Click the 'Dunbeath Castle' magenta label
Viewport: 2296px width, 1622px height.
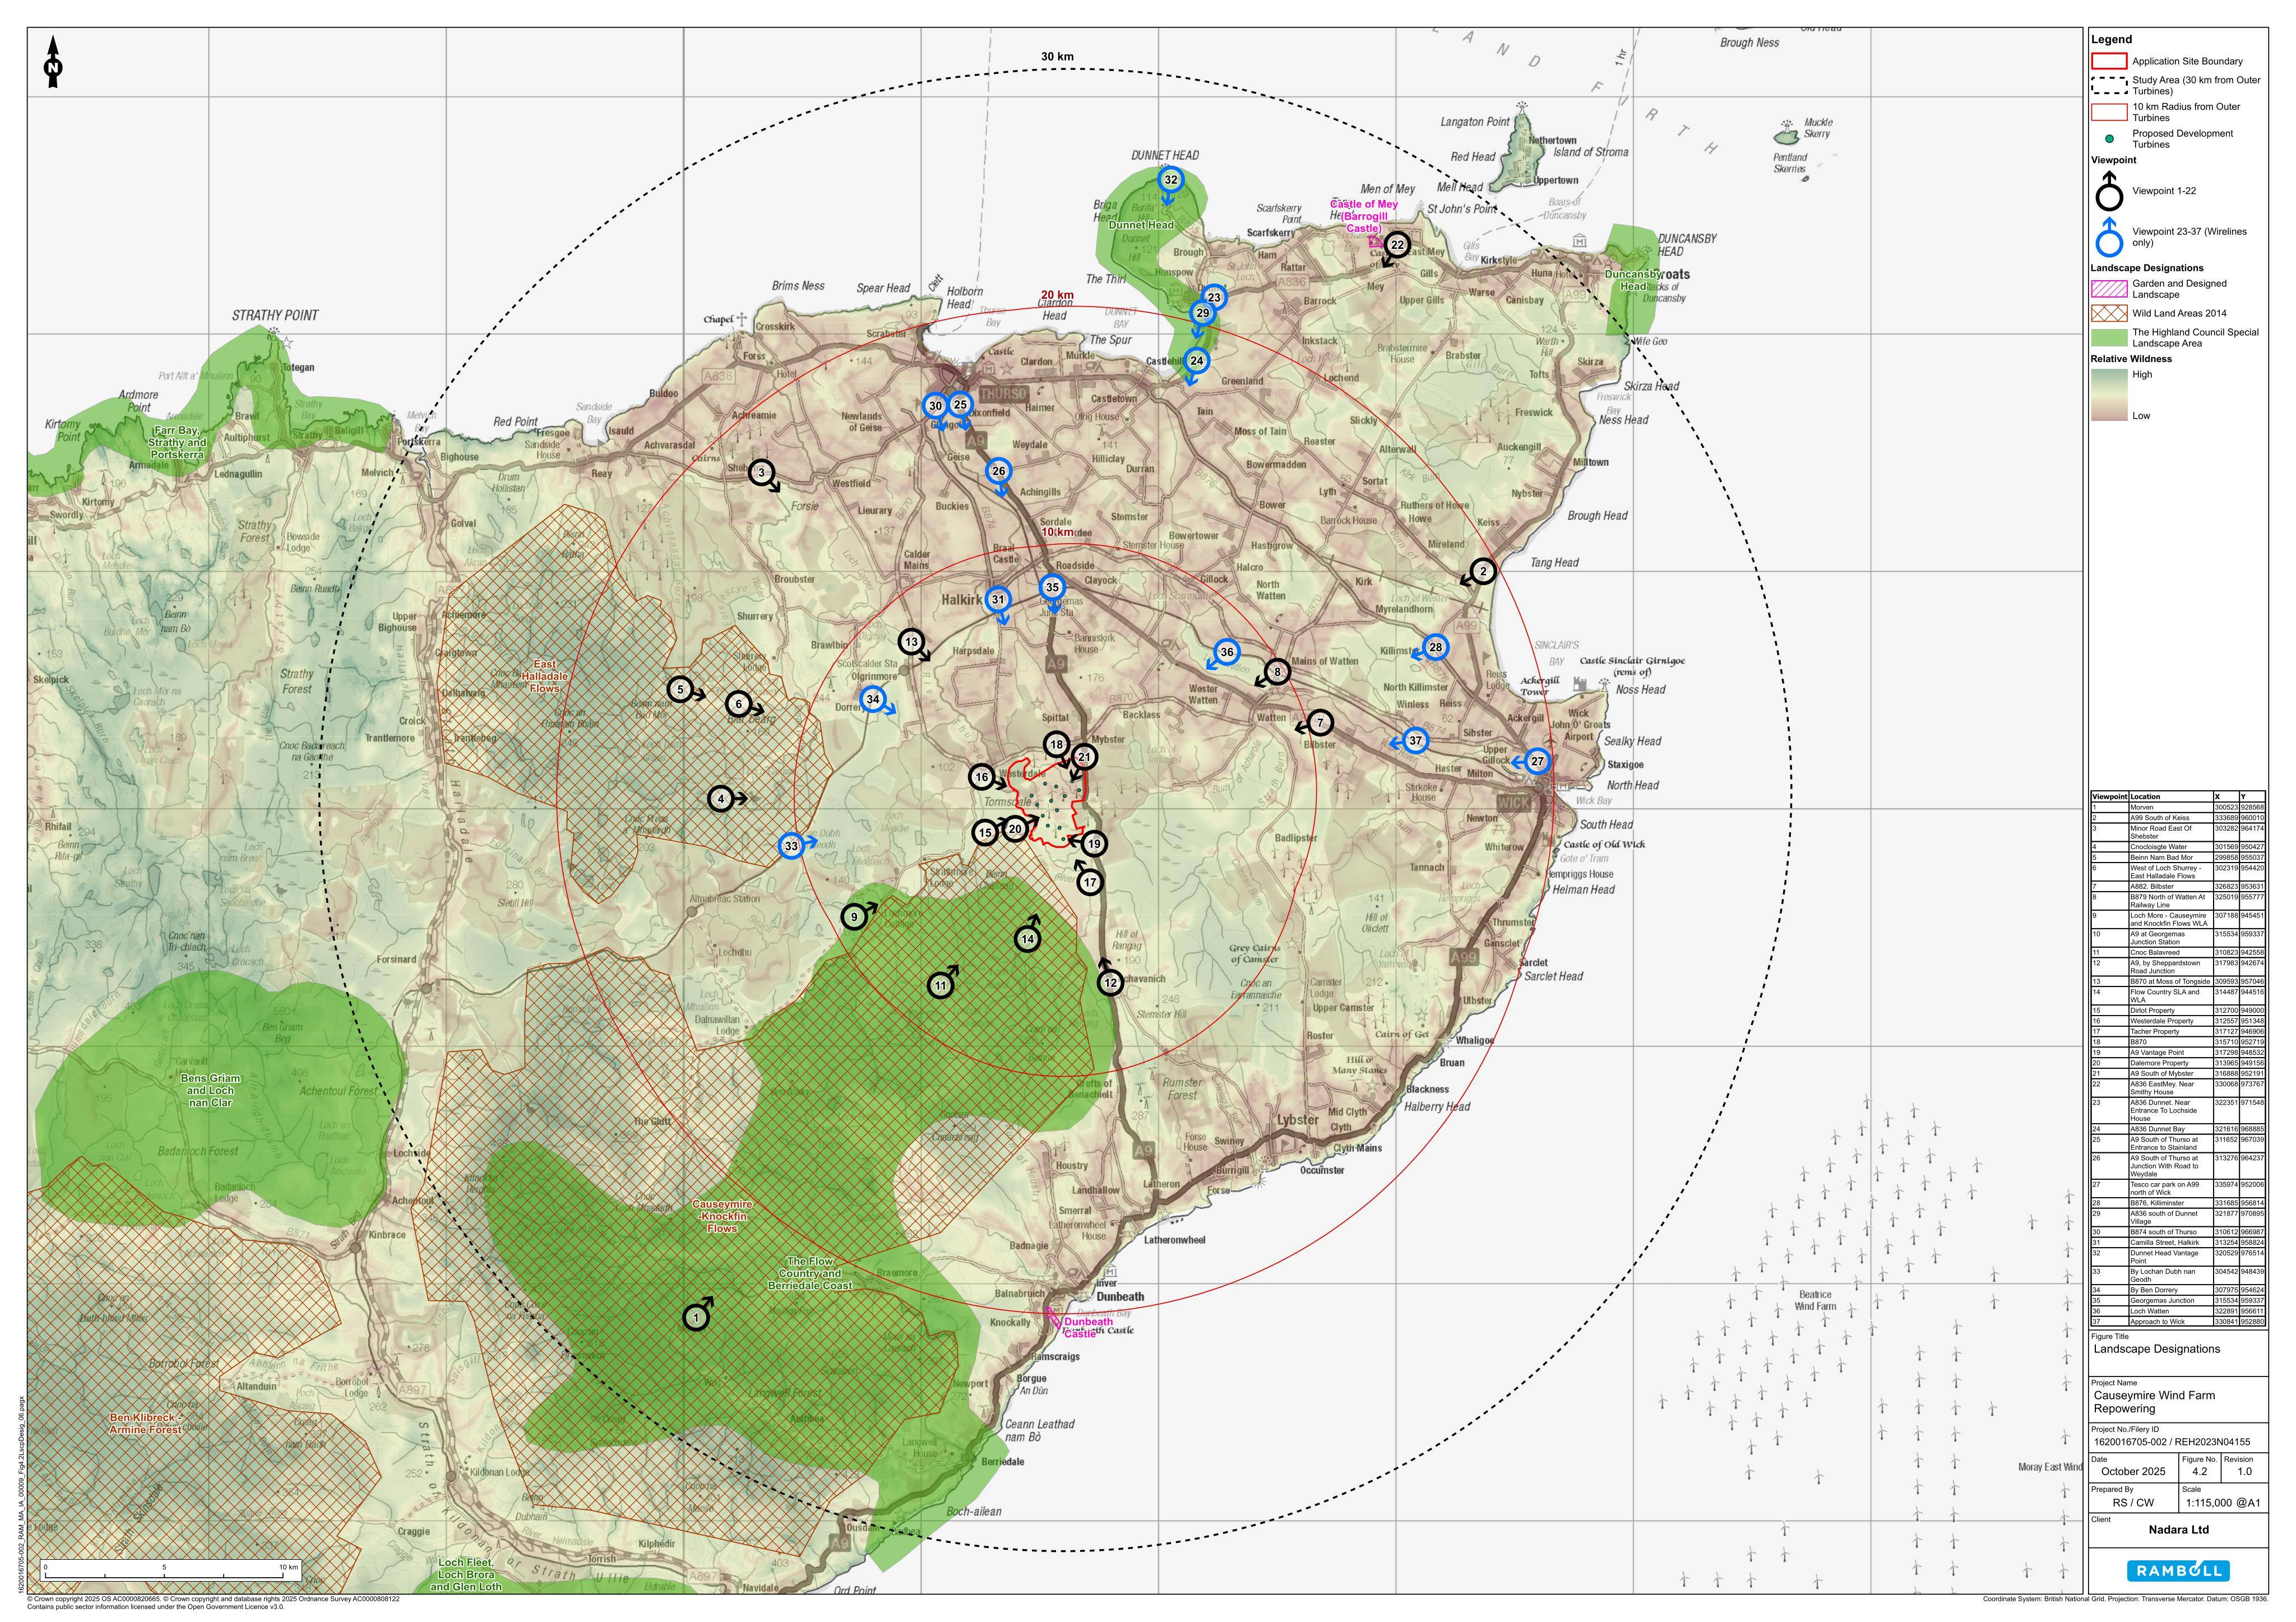(x=1088, y=1327)
